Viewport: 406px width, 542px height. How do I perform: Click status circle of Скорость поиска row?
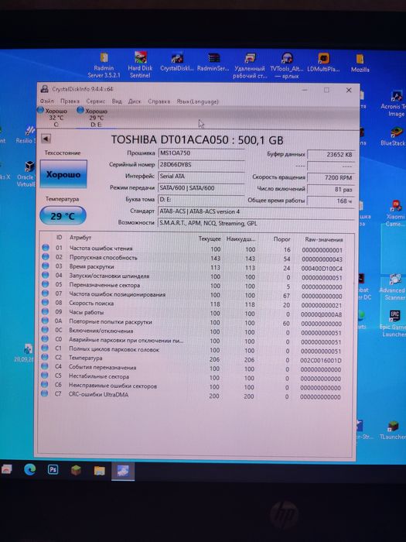point(45,303)
